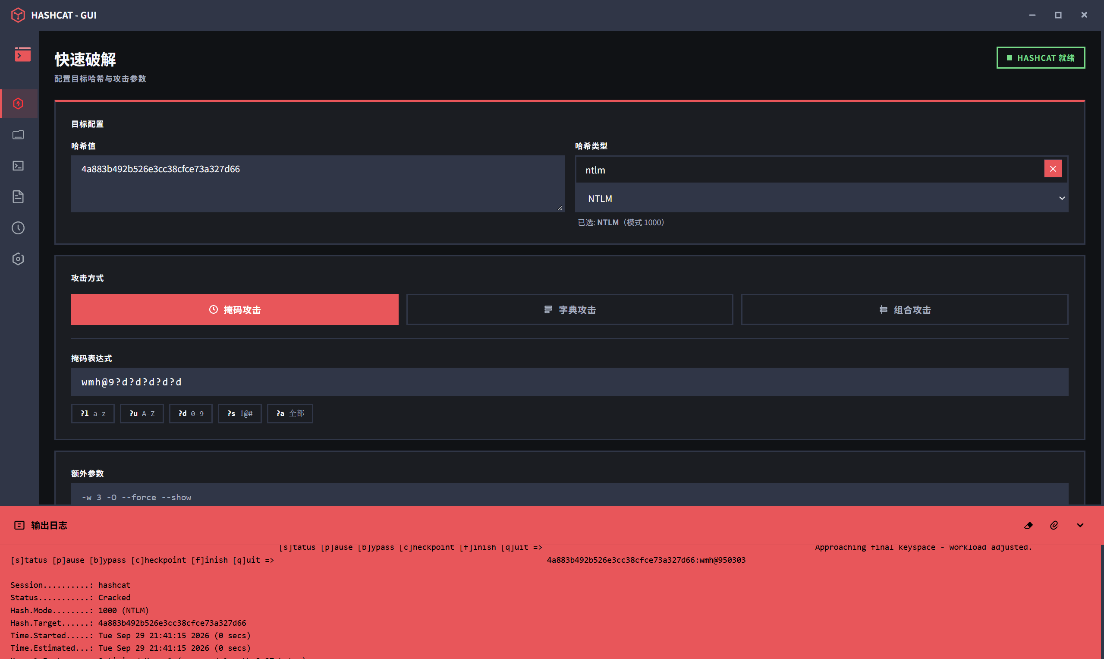Open the terminal logo icon in sidebar
This screenshot has width=1104, height=659.
coord(22,55)
